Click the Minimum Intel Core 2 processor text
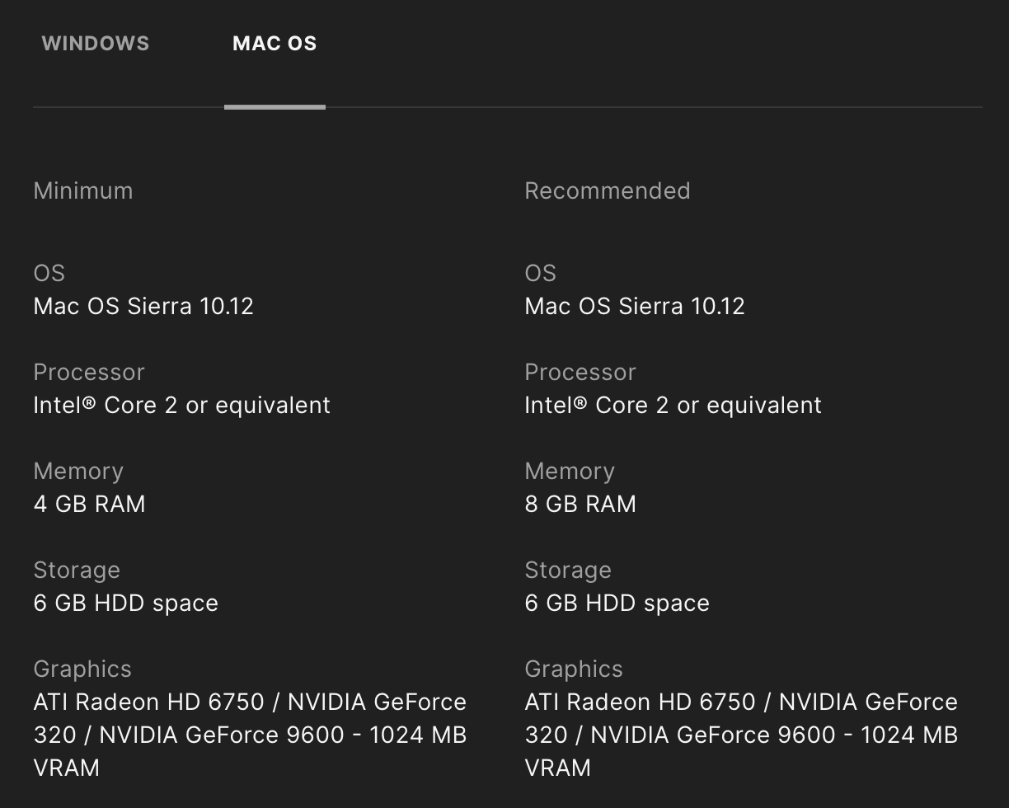The height and width of the screenshot is (808, 1009). point(182,405)
